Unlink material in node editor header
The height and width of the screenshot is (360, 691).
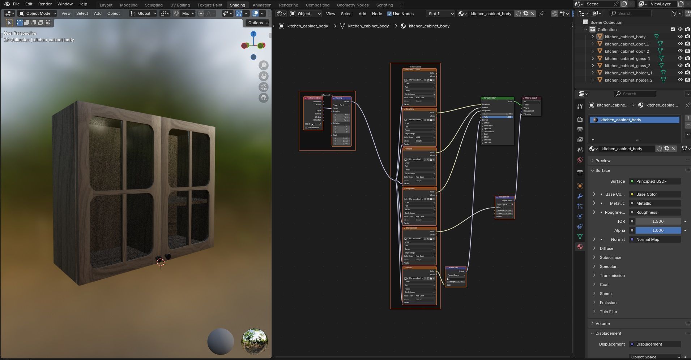[x=533, y=14]
